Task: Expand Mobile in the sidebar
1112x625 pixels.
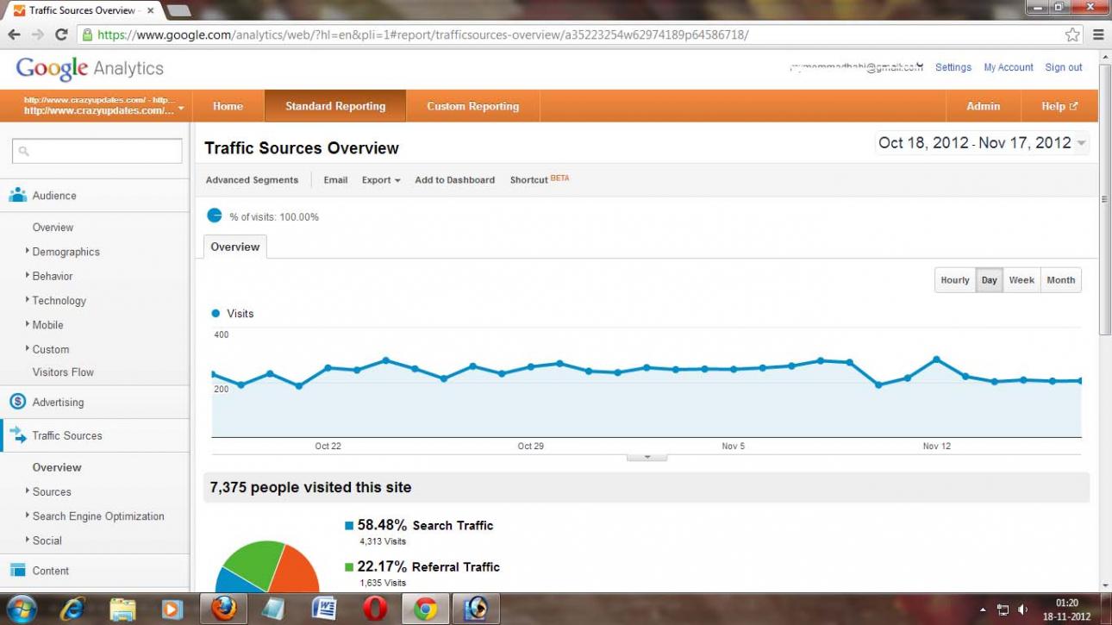Action: (47, 325)
